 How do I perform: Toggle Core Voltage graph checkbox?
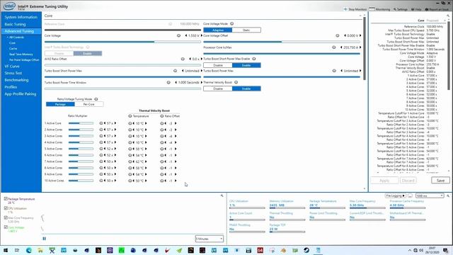click(x=6, y=227)
